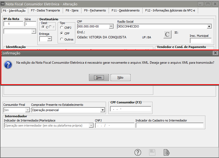The height and width of the screenshot is (158, 219).
Task: Select the Outros radio option
Action: point(62,39)
